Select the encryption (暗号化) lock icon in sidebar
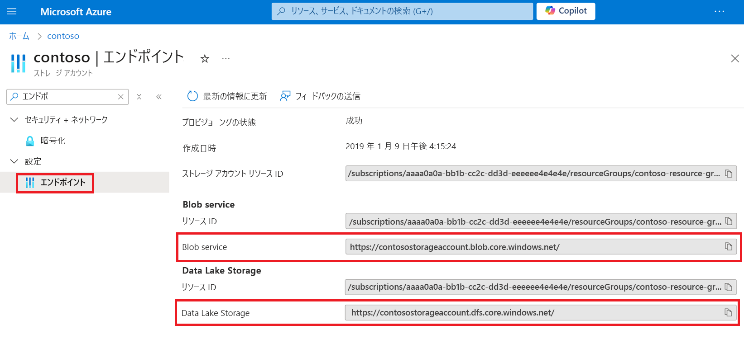This screenshot has height=339, width=744. 30,141
